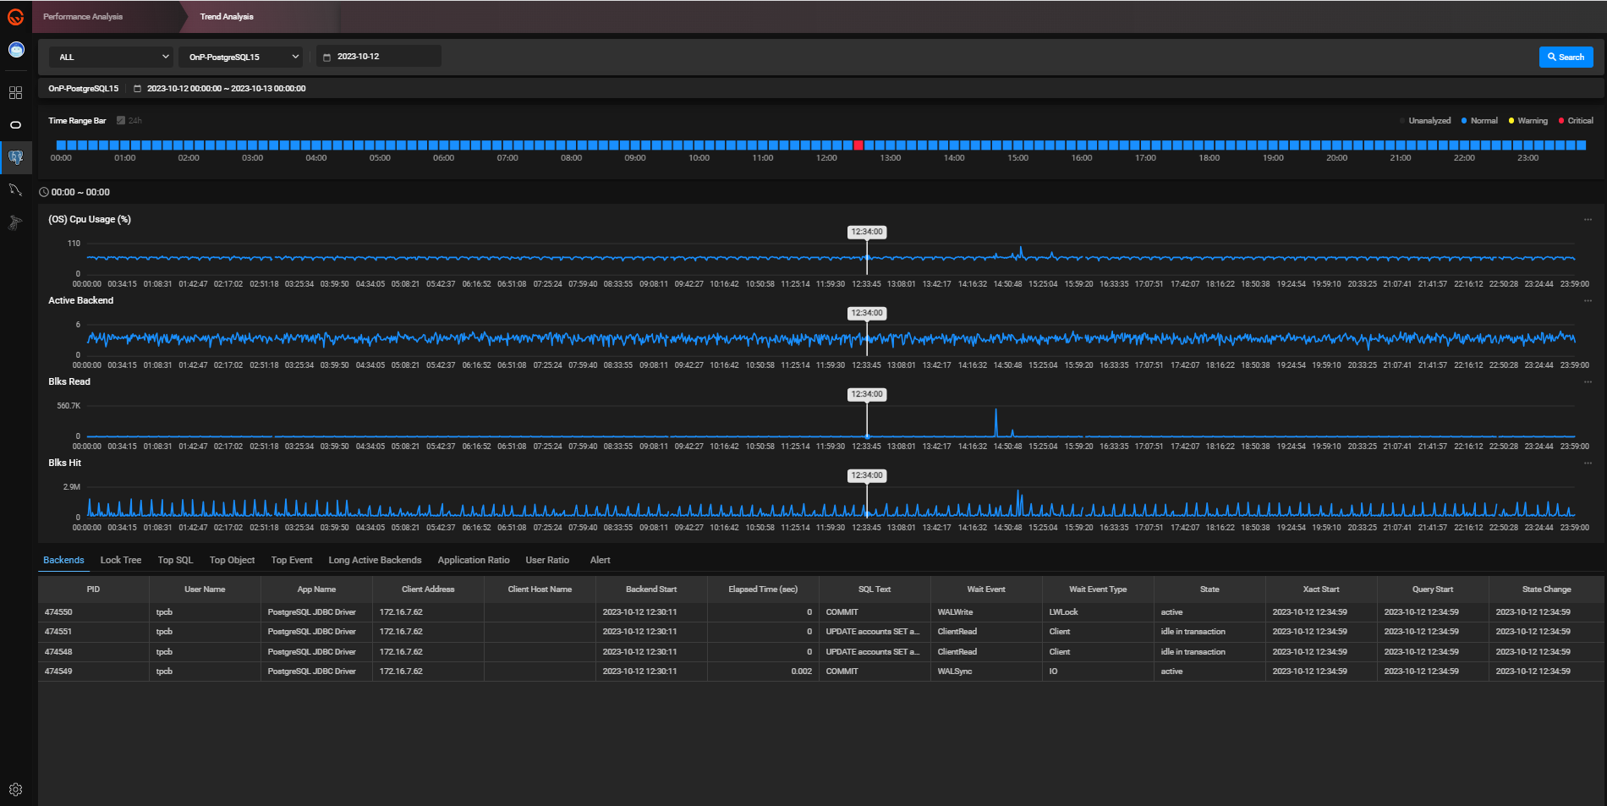Click the orange app logo icon
Viewport: 1607px width, 806px height.
click(x=15, y=17)
